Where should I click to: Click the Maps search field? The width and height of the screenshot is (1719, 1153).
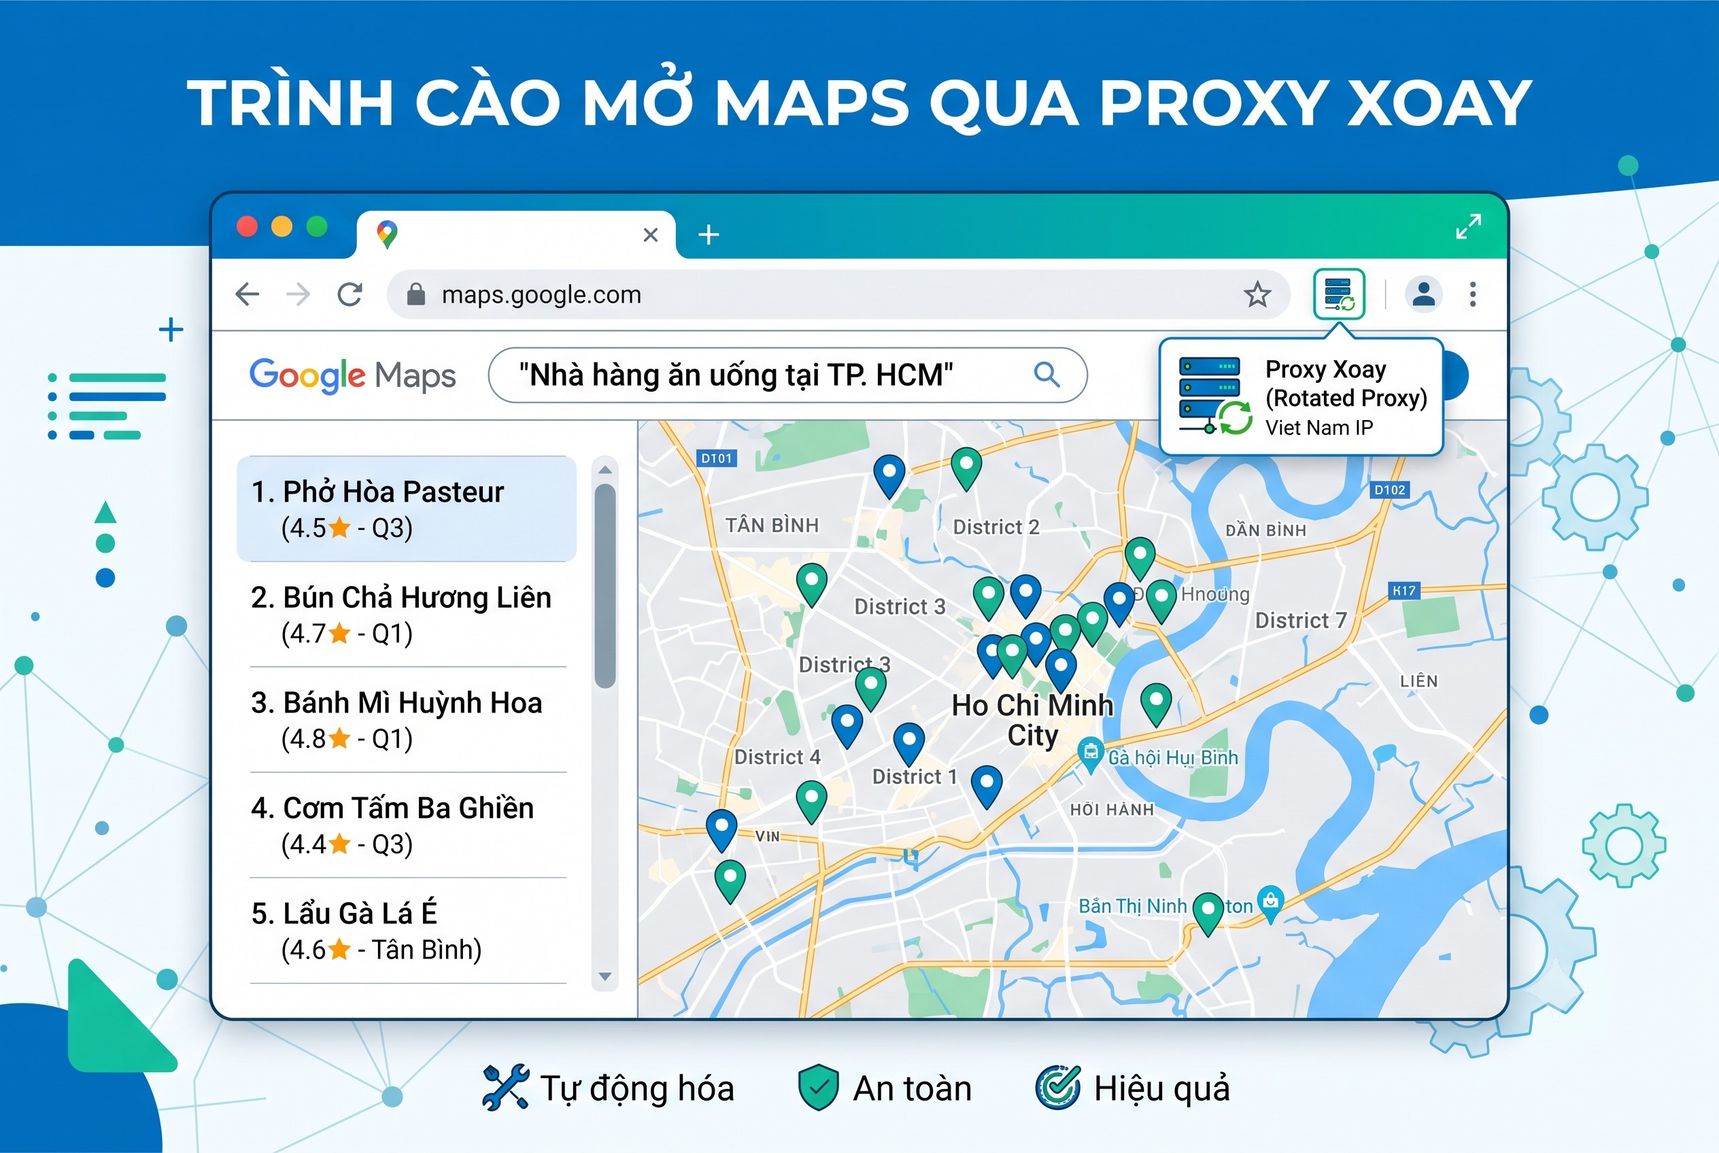tap(788, 375)
